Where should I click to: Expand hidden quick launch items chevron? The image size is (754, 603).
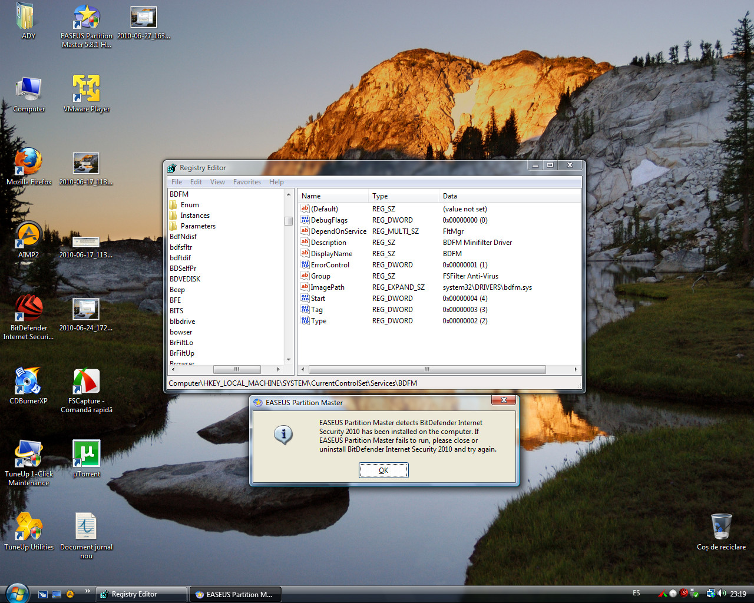coord(87,591)
